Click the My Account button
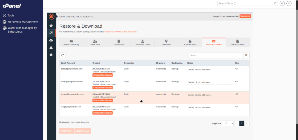 [x=245, y=16]
